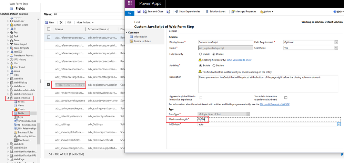Sort by Name column header
The image size is (344, 163).
click(x=59, y=29)
